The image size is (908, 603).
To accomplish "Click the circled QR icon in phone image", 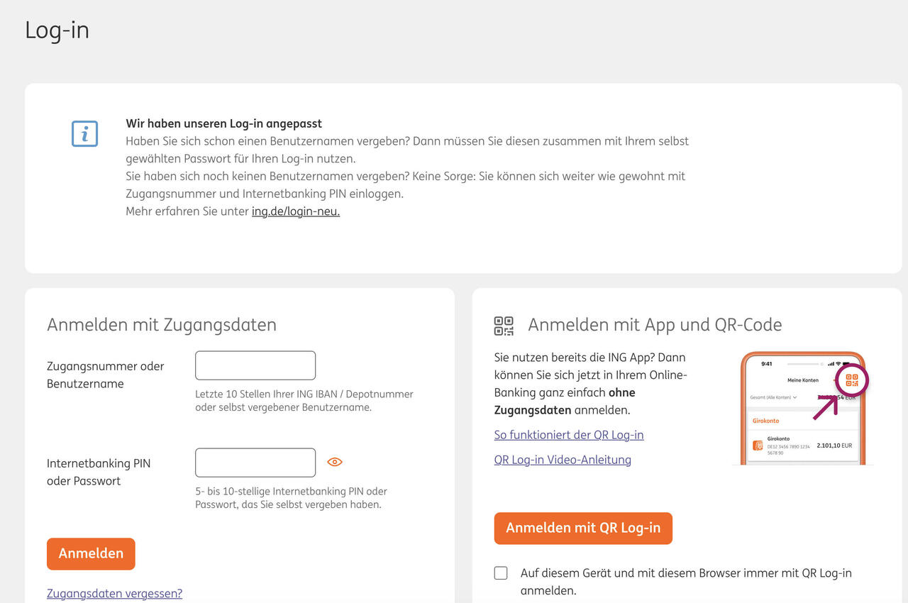I will coord(852,381).
